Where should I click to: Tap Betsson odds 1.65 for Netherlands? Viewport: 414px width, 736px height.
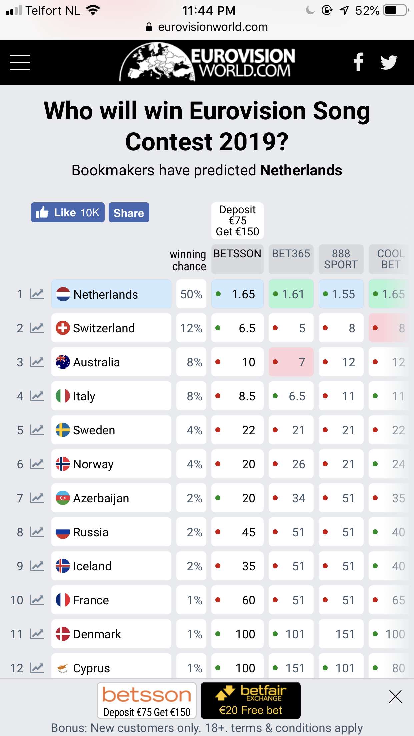[237, 294]
